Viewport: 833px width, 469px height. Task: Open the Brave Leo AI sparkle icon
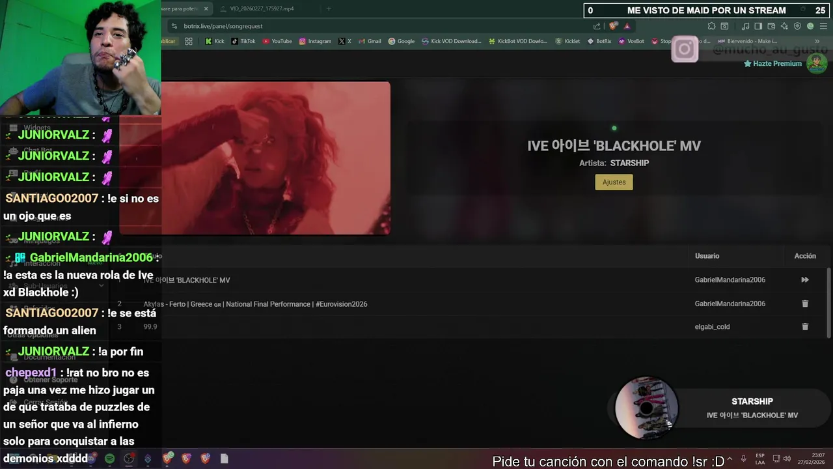784,26
